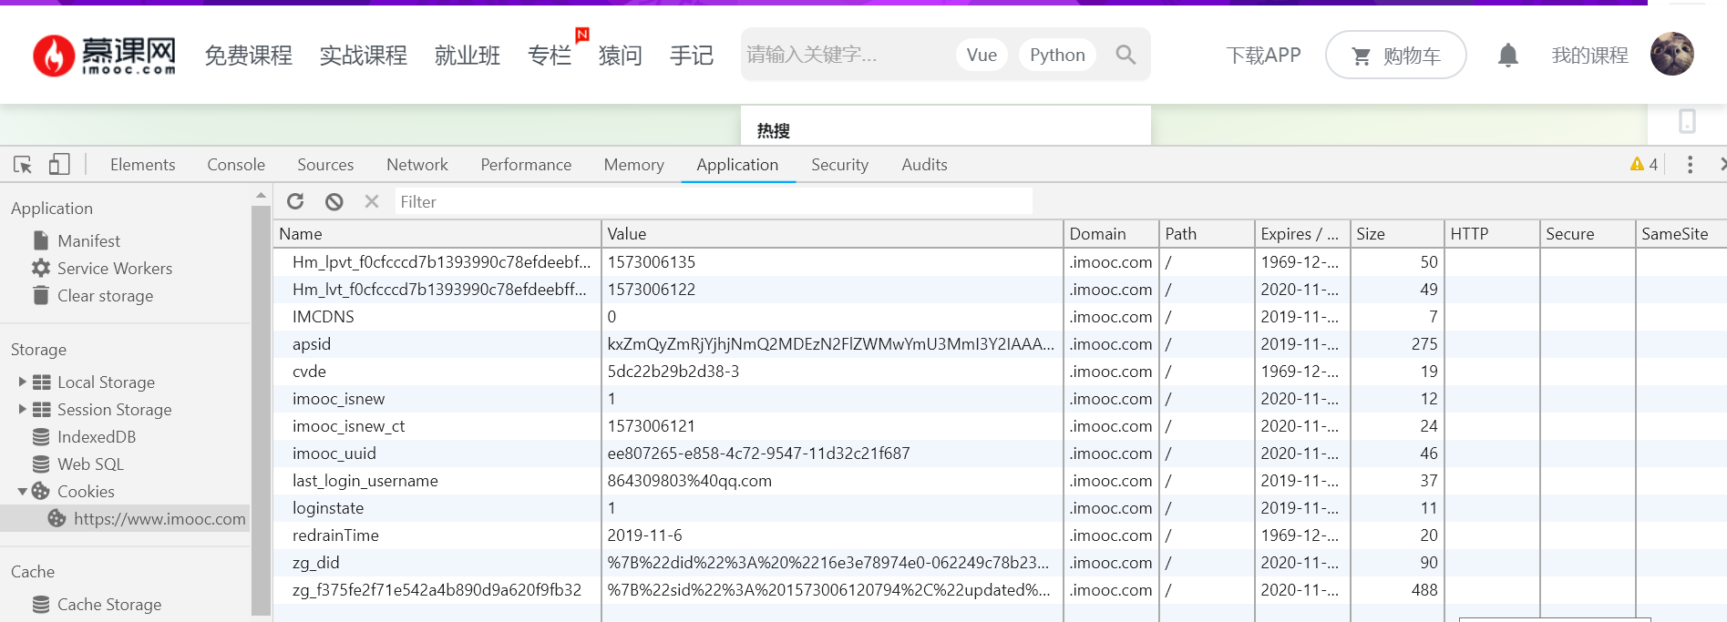Switch to the Audits tab
Image resolution: width=1727 pixels, height=622 pixels.
[924, 165]
